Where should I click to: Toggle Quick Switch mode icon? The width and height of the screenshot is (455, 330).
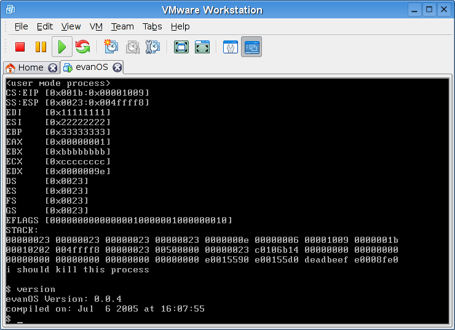pos(202,47)
